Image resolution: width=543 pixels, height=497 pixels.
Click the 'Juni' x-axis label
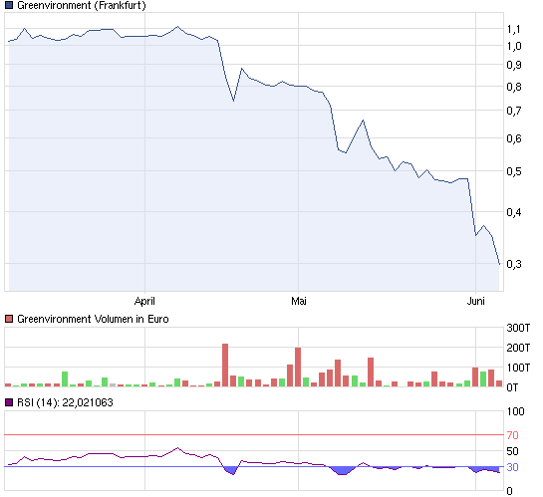[x=476, y=301]
